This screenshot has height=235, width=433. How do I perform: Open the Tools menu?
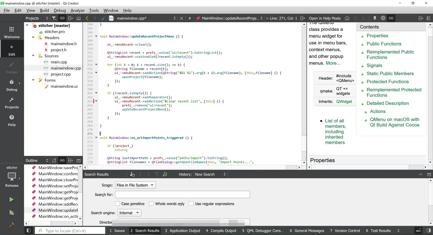94,10
